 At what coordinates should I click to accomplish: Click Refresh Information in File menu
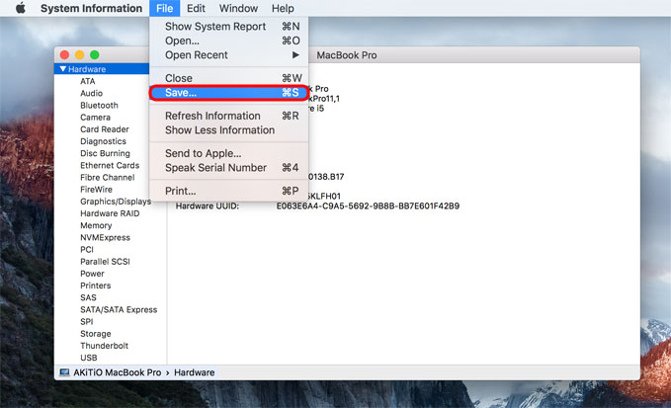[211, 116]
